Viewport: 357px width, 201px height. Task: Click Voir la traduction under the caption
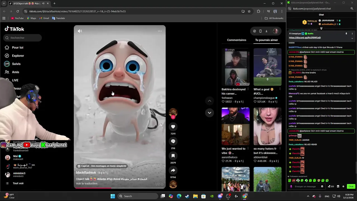[x=87, y=183]
